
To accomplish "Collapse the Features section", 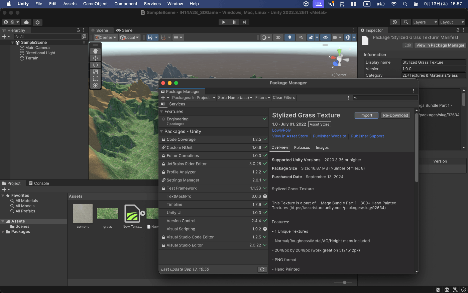I will [x=161, y=112].
